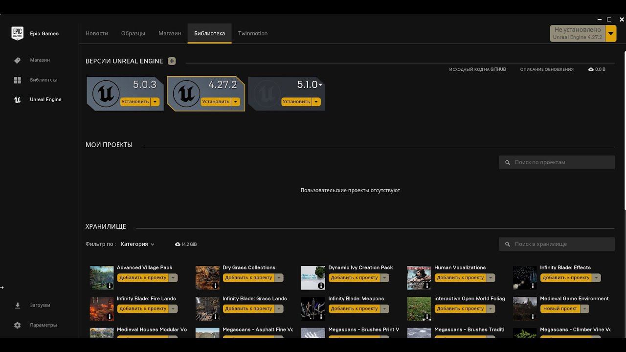Viewport: 626px width, 352px height.
Task: Open the Категория filter dropdown
Action: [x=137, y=244]
